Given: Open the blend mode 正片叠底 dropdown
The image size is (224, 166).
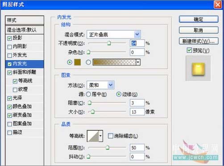Looking at the screenshot, I should click(x=114, y=34).
